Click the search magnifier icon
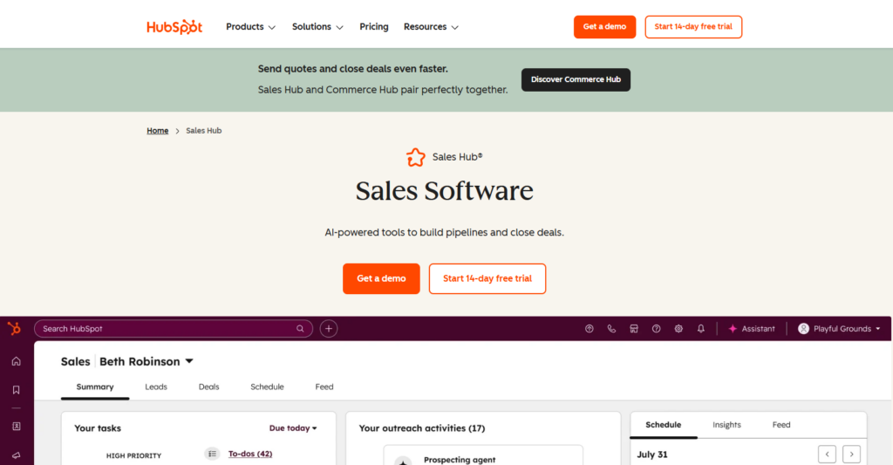This screenshot has height=465, width=893. pyautogui.click(x=300, y=329)
